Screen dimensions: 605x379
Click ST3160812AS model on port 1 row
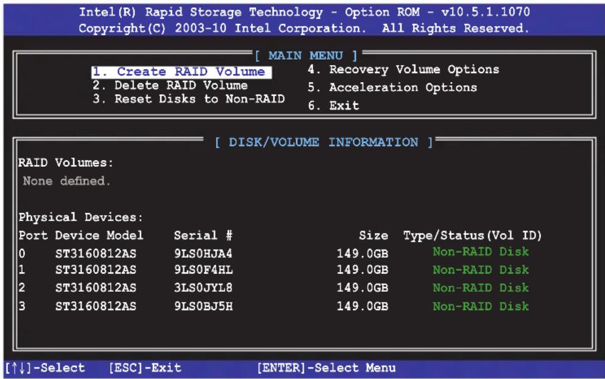[96, 269]
